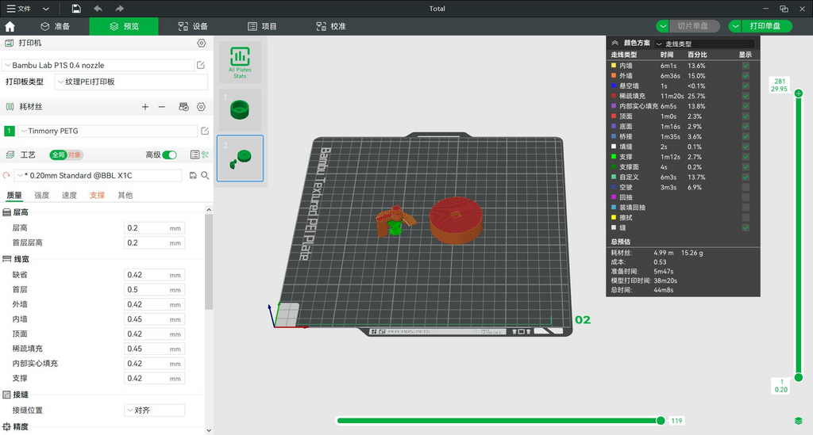
Task: Switch to the 项目 tab
Action: [x=262, y=26]
